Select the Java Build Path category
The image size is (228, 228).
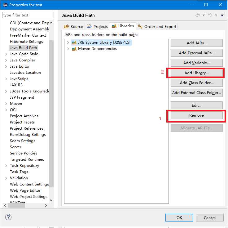point(23,48)
